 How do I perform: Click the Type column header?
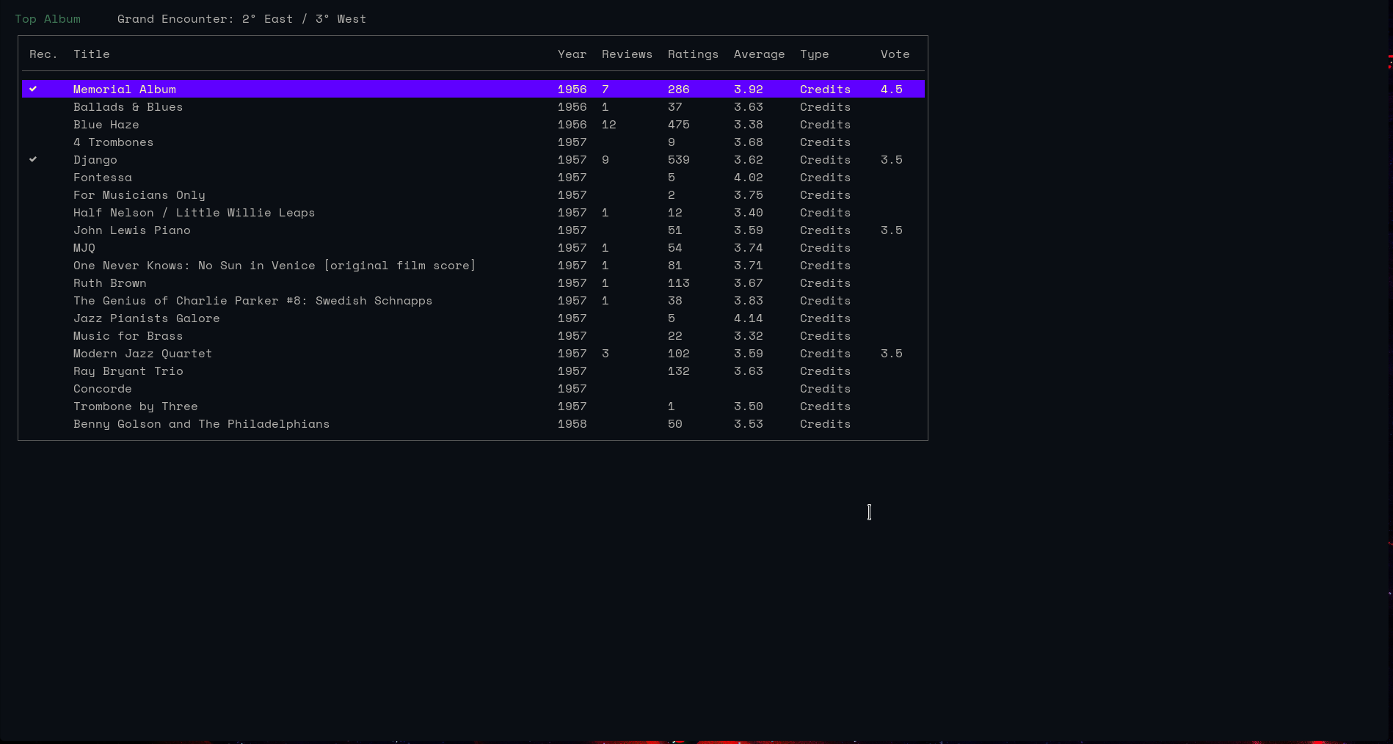814,54
